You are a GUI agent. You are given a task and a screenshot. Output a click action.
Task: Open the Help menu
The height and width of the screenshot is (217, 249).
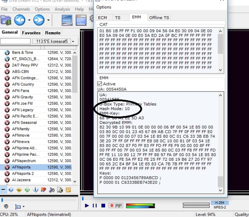point(79,9)
